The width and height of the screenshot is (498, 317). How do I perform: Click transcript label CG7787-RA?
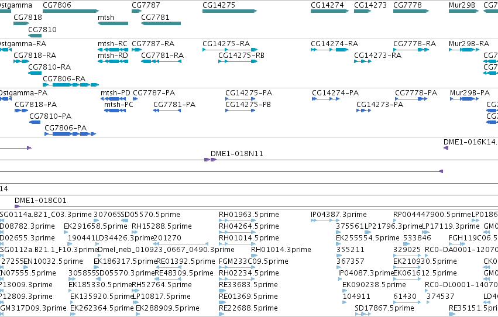point(153,44)
